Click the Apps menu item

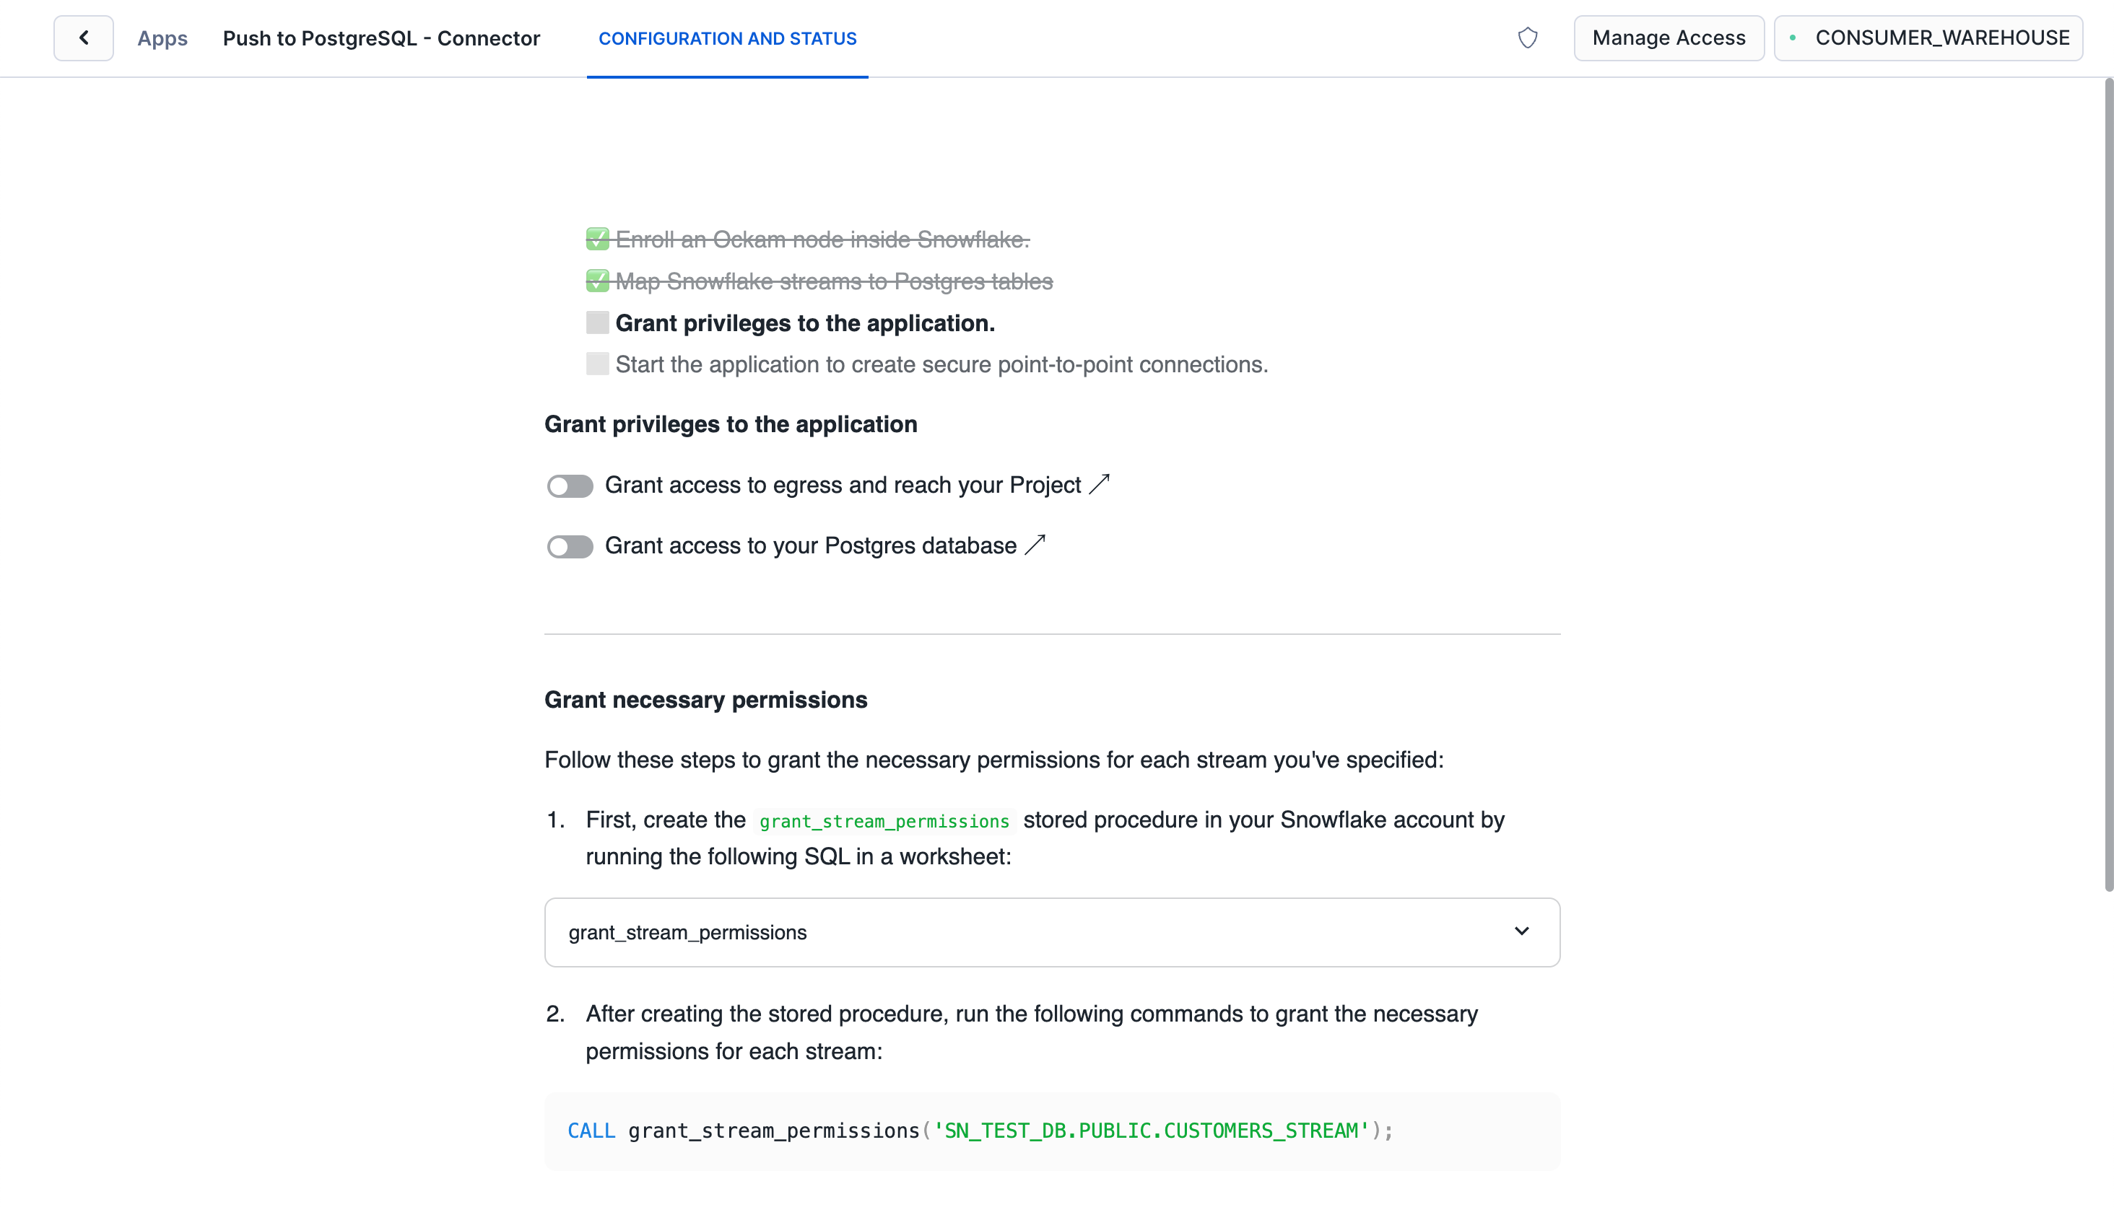click(162, 38)
